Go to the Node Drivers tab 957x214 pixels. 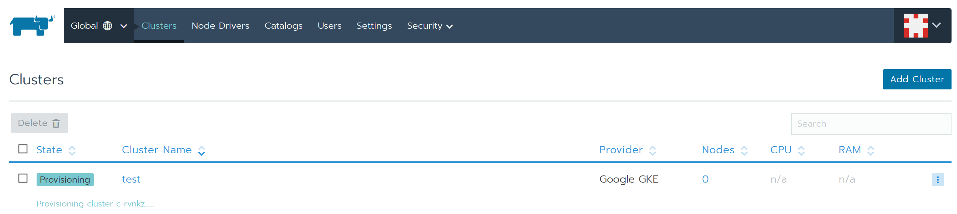pyautogui.click(x=220, y=26)
